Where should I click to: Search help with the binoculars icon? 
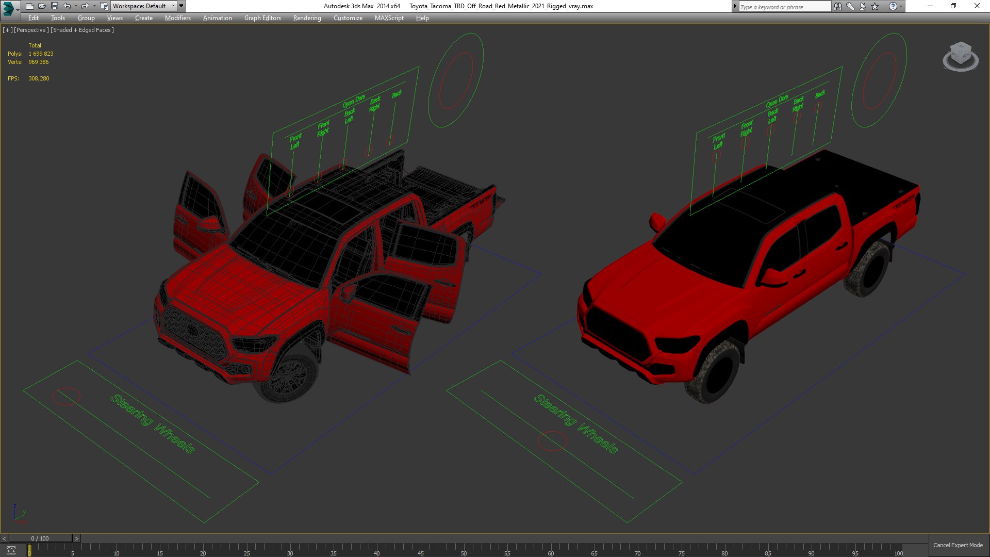pos(838,6)
